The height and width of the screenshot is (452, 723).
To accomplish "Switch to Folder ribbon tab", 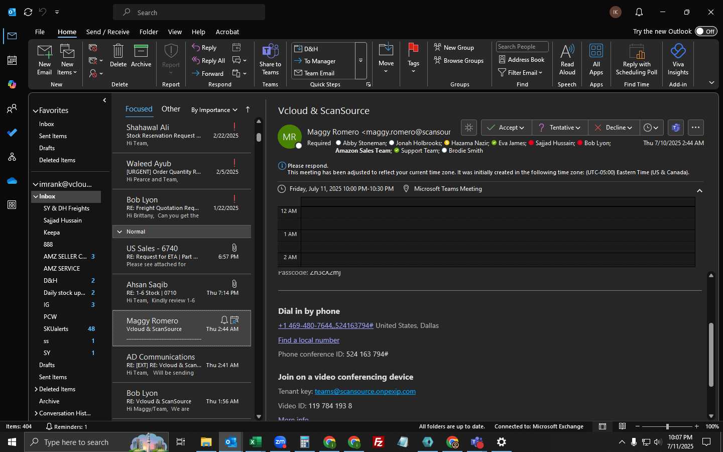I will 149,32.
